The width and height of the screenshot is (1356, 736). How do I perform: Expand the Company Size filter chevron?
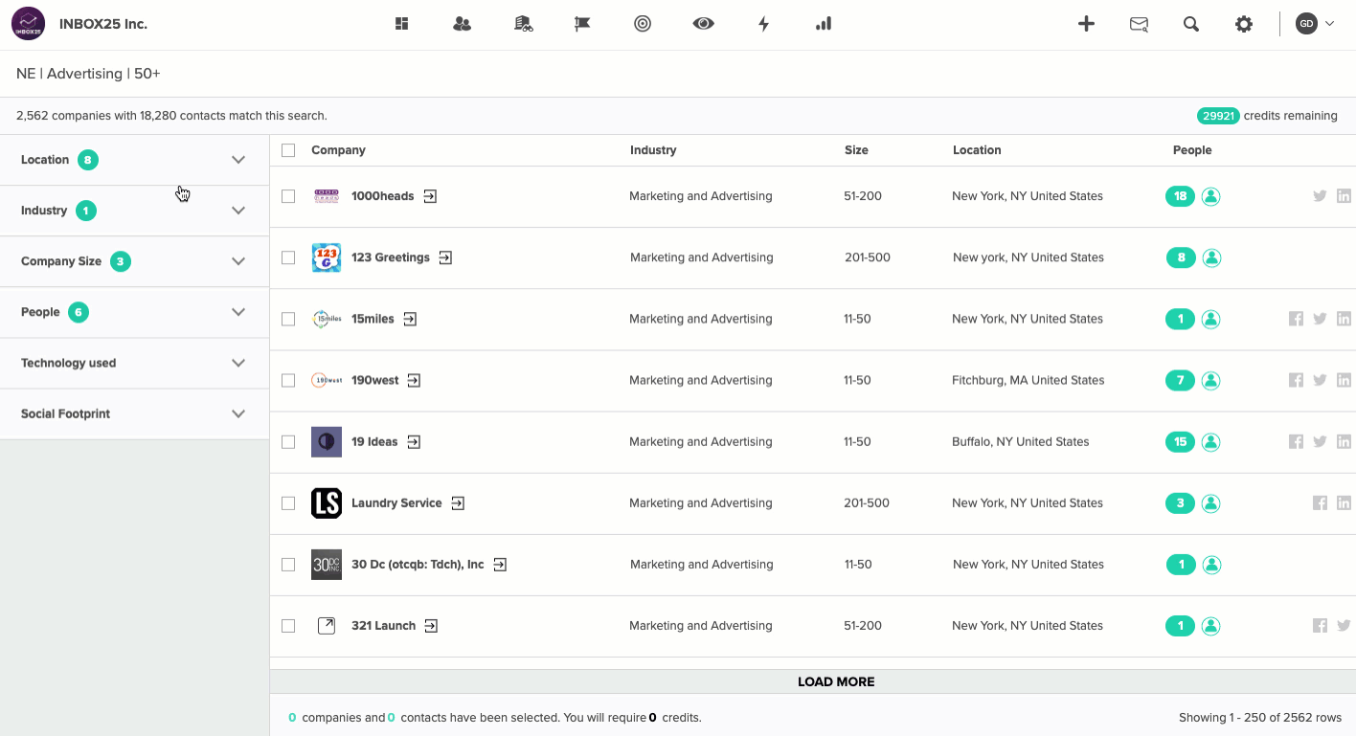[238, 261]
